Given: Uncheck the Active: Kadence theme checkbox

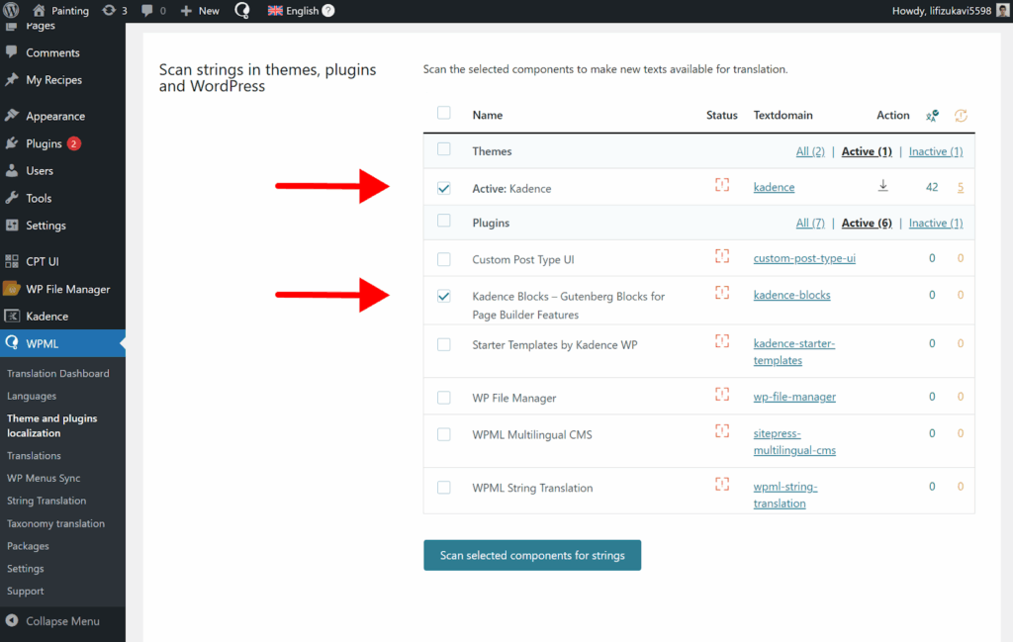Looking at the screenshot, I should pos(443,187).
